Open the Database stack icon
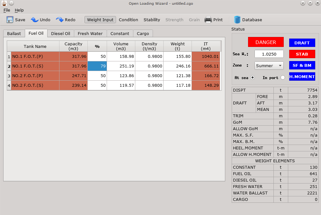 pos(237,20)
